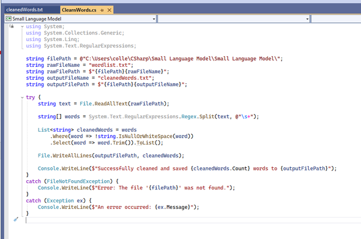Image resolution: width=361 pixels, height=239 pixels.
Task: Select the ClearnWords.cs tab
Action: click(x=79, y=10)
